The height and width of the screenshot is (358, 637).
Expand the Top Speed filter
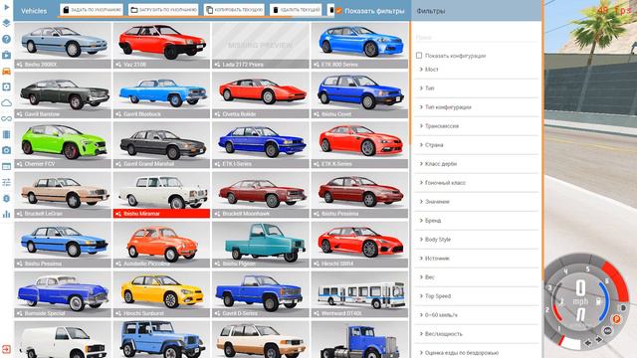(x=476, y=296)
